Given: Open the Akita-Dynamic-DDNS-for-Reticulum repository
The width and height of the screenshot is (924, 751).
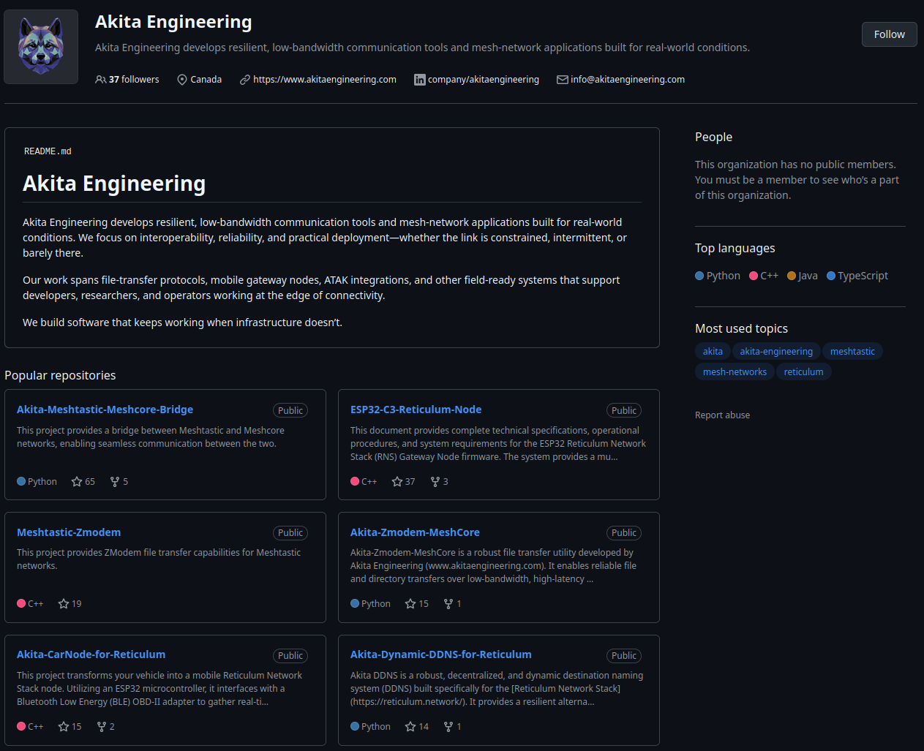Looking at the screenshot, I should (x=440, y=654).
